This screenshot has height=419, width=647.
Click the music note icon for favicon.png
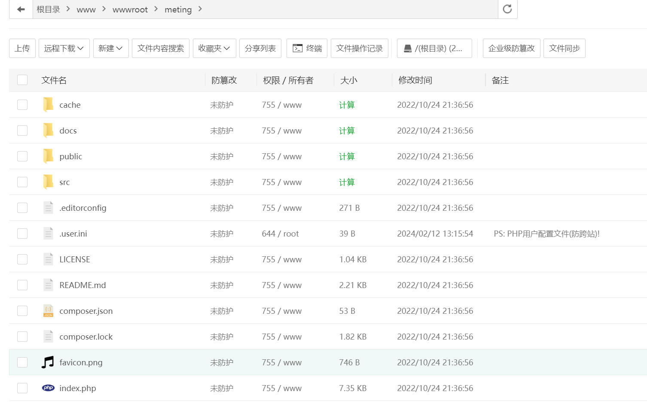[x=48, y=362]
